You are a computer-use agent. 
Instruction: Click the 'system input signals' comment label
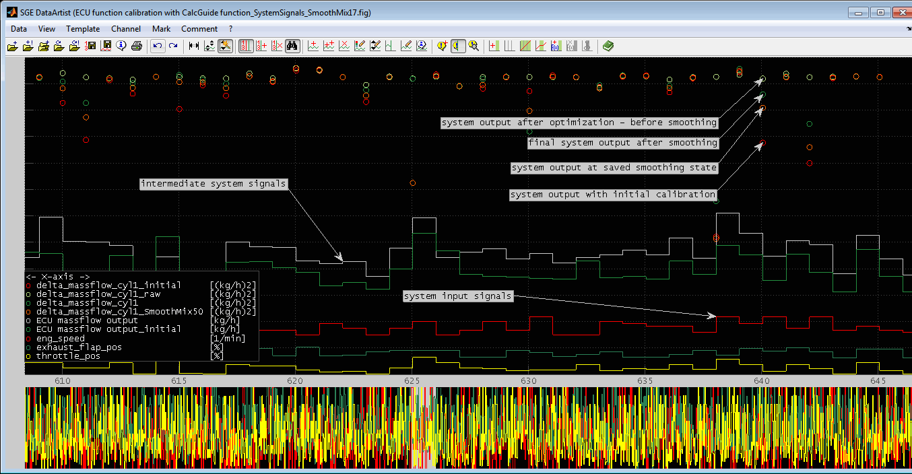[x=457, y=296]
